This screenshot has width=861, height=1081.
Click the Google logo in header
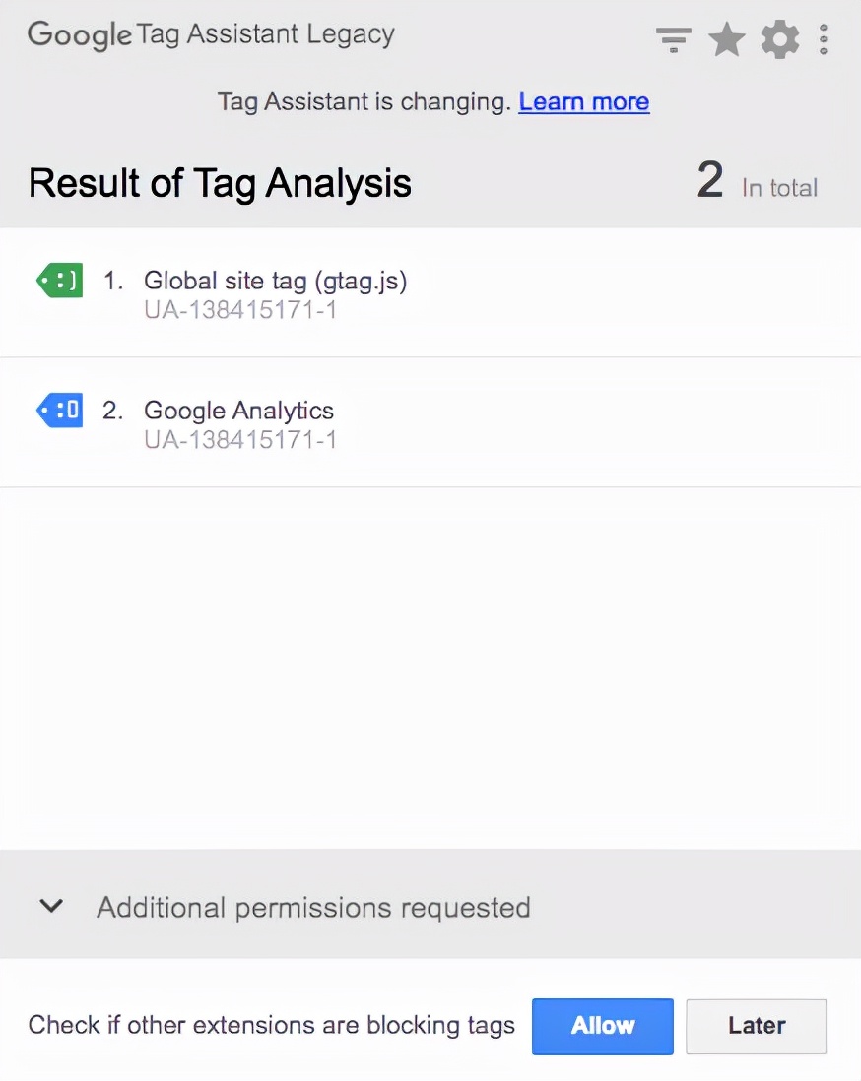coord(80,35)
